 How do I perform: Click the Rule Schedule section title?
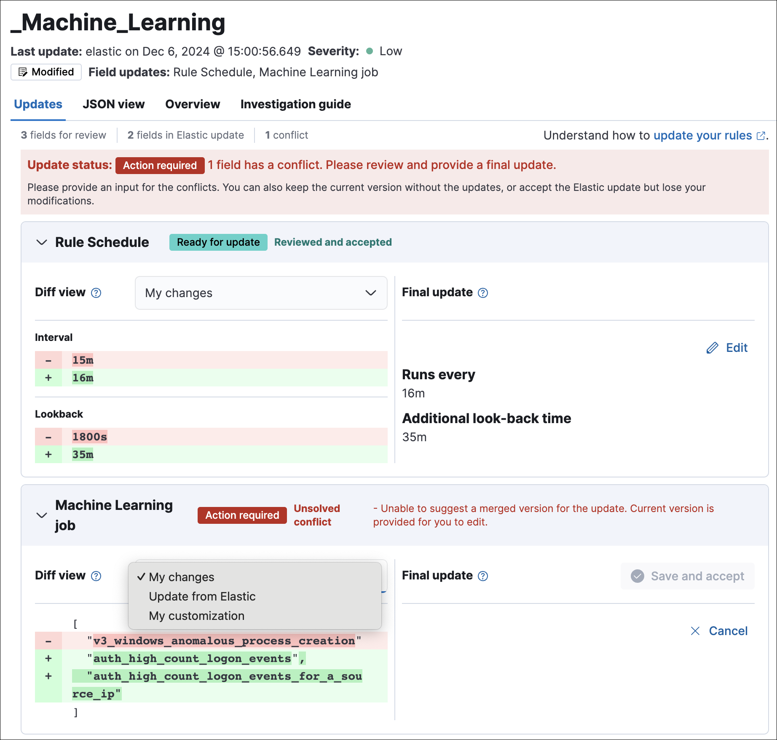(102, 242)
